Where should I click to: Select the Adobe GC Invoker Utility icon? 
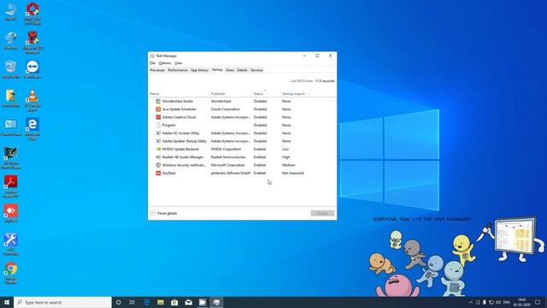(158, 133)
